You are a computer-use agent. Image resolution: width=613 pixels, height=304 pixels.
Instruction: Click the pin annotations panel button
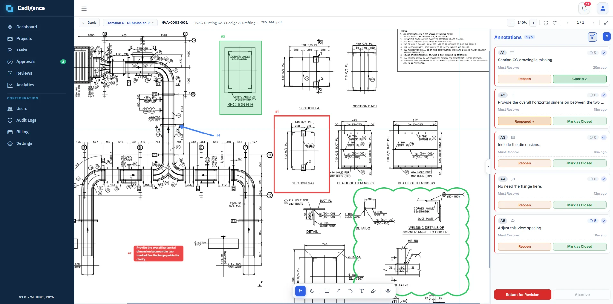coord(607,37)
